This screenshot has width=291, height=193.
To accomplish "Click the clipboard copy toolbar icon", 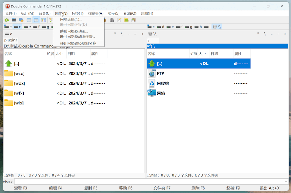I will [134, 20].
